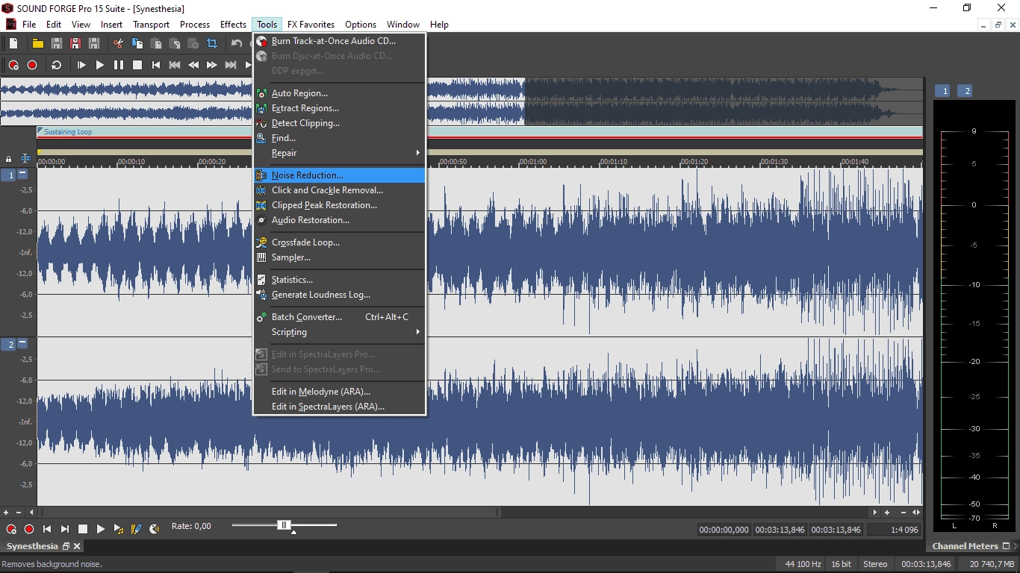Expand the Repair submenu

coord(340,153)
